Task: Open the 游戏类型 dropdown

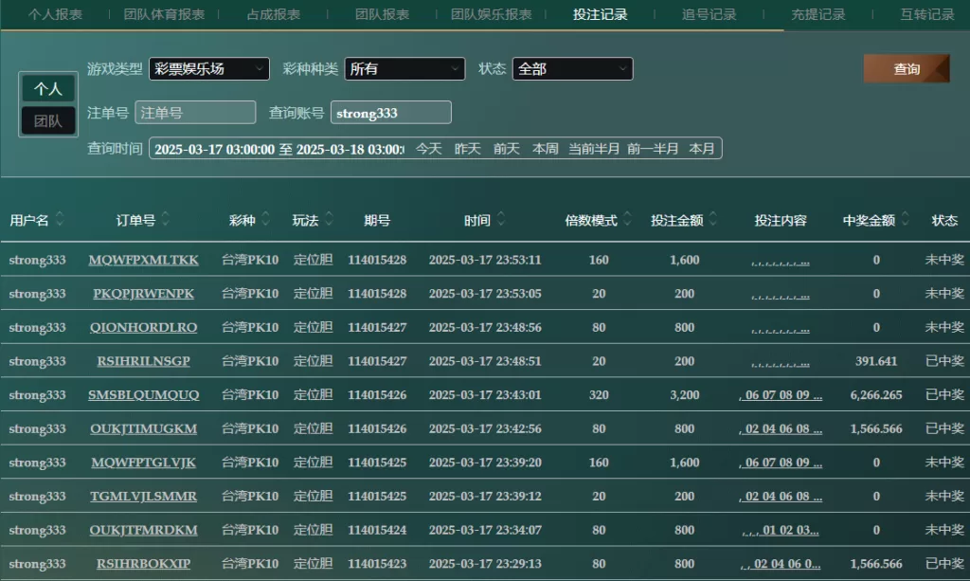Action: [208, 69]
